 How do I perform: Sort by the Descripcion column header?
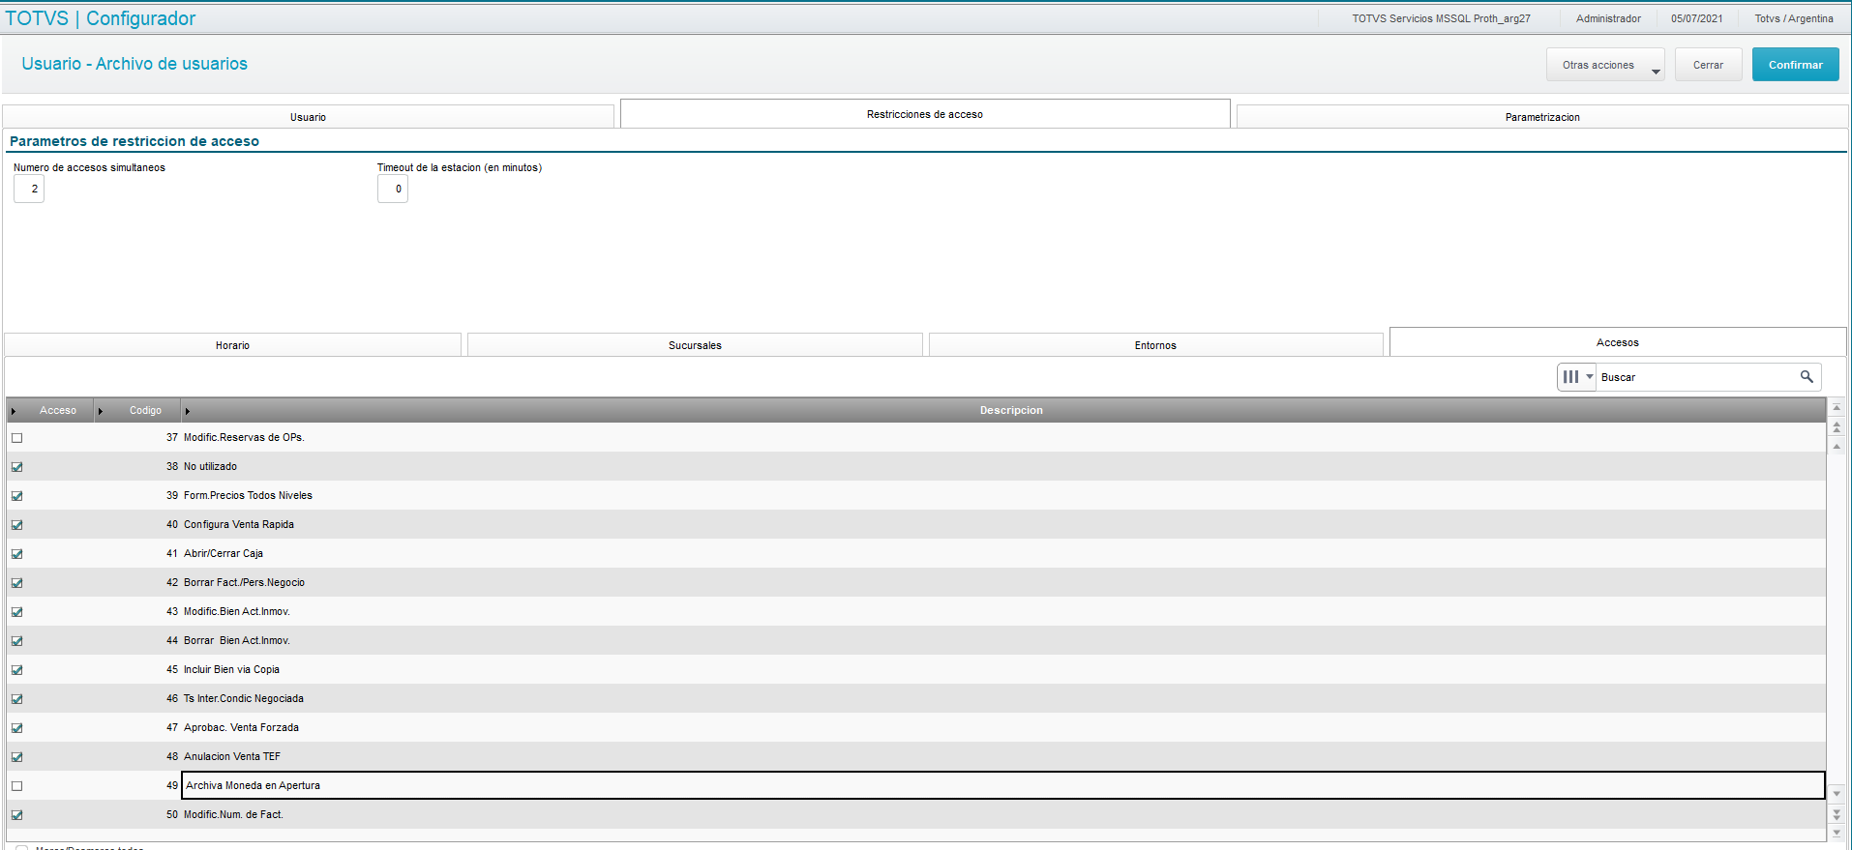pos(1011,411)
